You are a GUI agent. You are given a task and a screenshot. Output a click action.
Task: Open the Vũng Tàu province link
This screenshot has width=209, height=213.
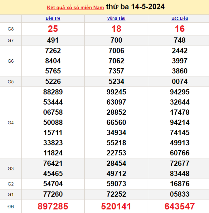click(x=116, y=18)
